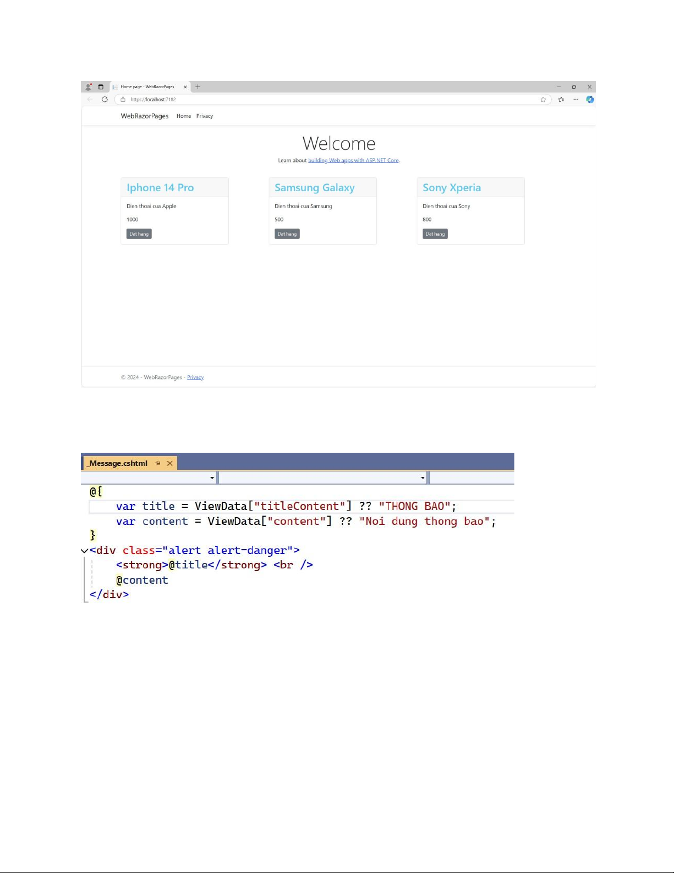
Task: Open the tab actions menu icon
Action: tap(101, 87)
